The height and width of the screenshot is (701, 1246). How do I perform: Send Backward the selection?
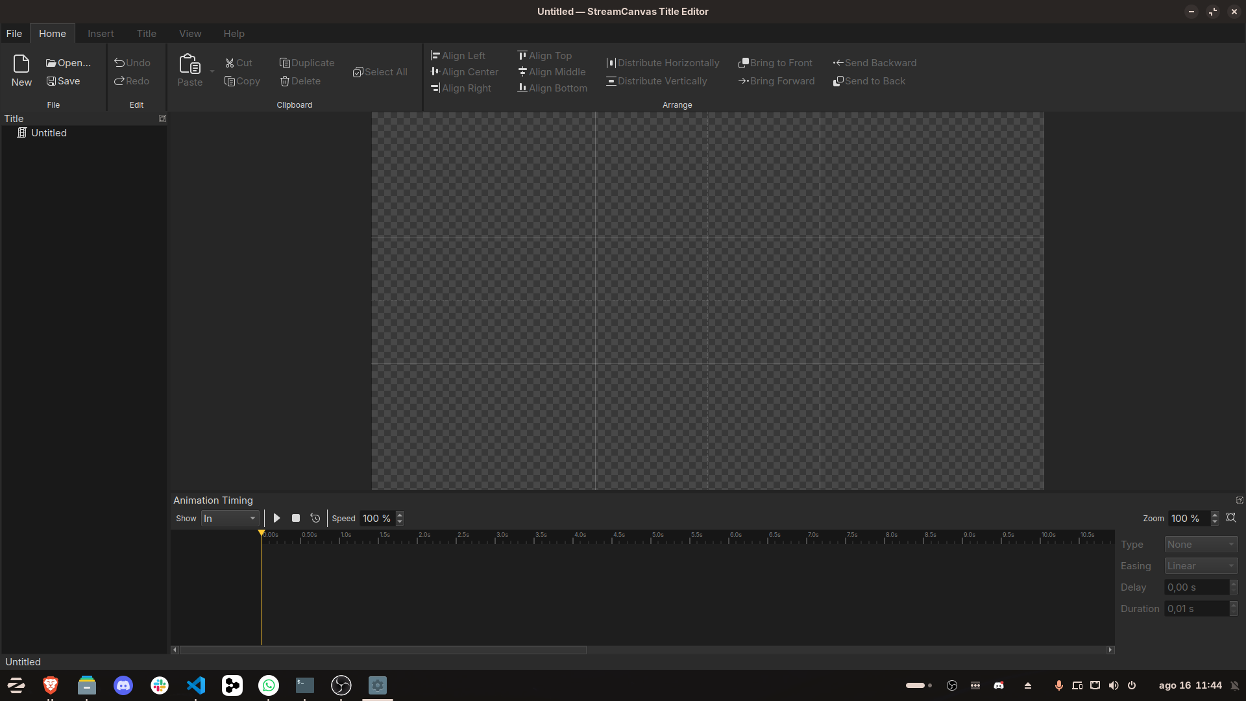coord(875,63)
